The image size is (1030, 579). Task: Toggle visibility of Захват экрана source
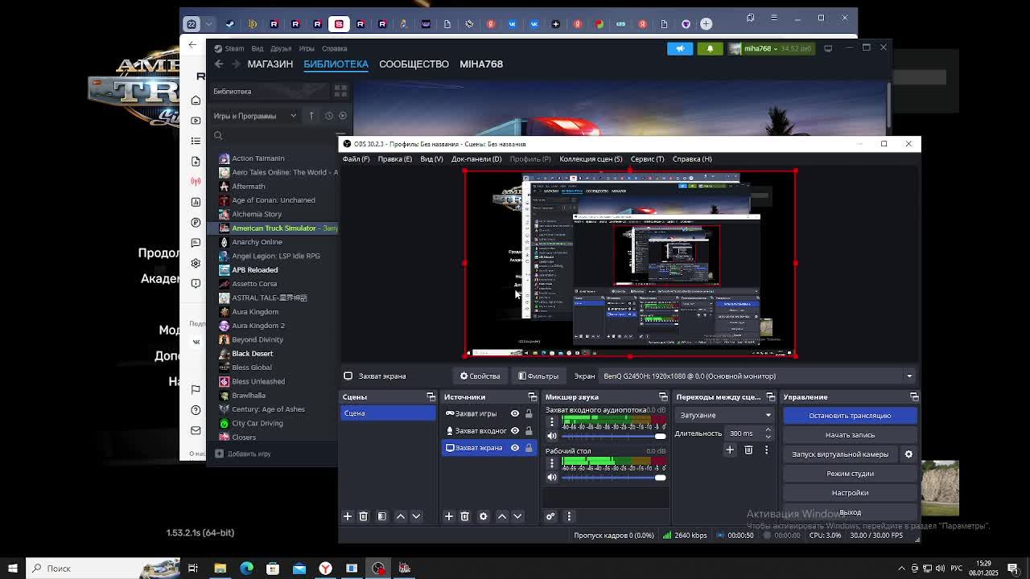515,448
